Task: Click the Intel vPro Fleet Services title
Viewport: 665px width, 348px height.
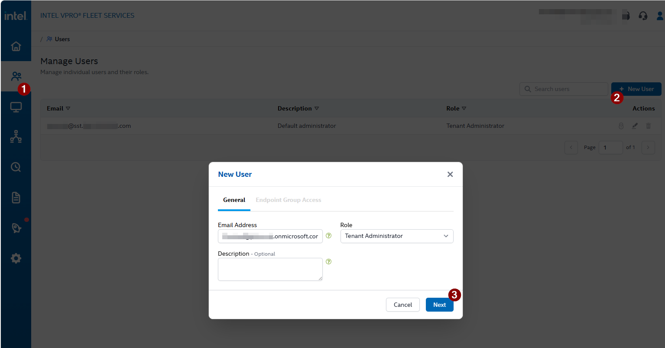Action: pos(87,16)
